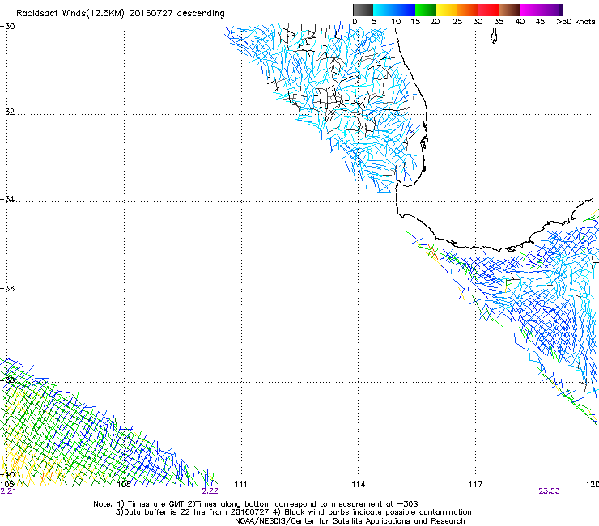599x526 pixels.
Task: Click the purple '2:21' time label
Action: [x=8, y=491]
